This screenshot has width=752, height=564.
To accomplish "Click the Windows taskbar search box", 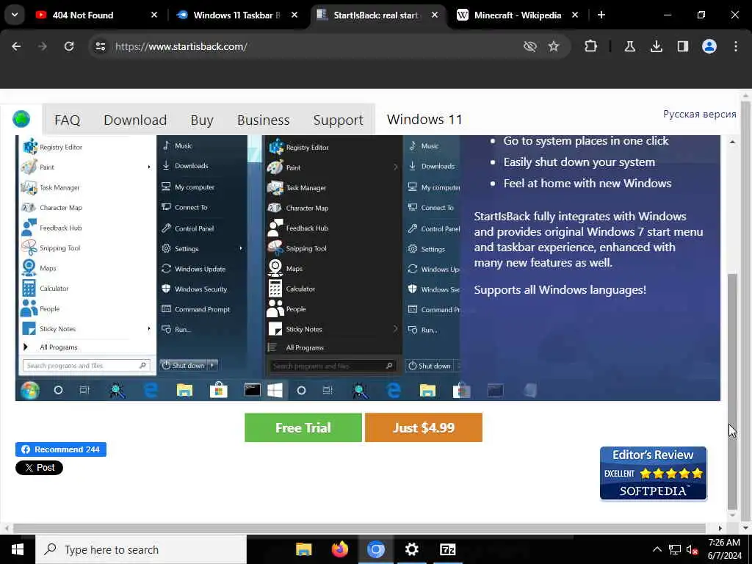I will pos(141,549).
